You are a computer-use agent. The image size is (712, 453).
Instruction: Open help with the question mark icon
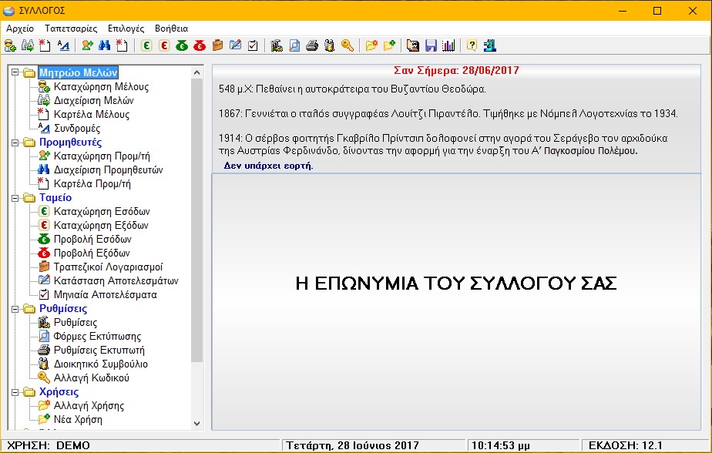point(472,45)
